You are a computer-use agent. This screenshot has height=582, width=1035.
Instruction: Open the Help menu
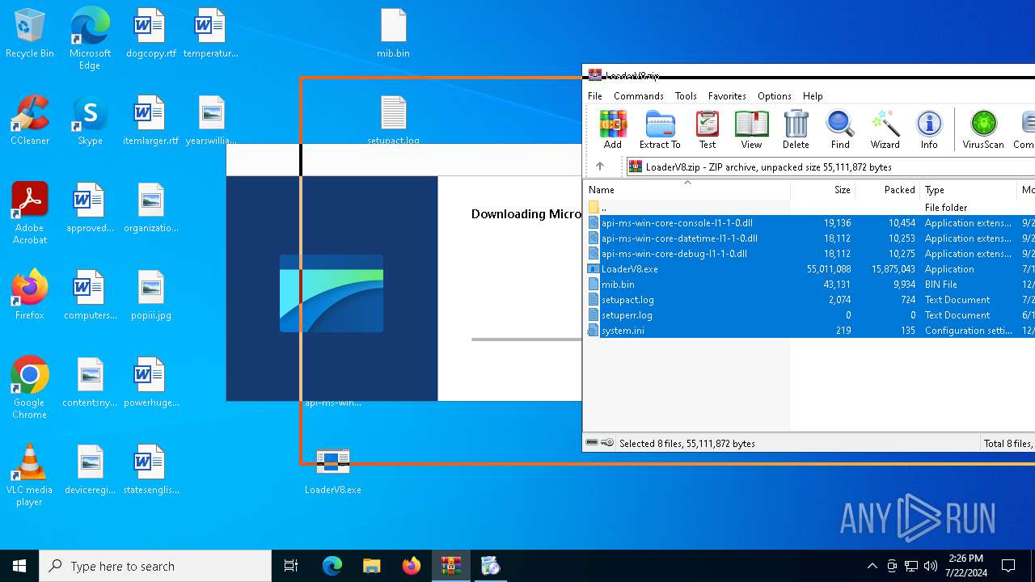(813, 95)
